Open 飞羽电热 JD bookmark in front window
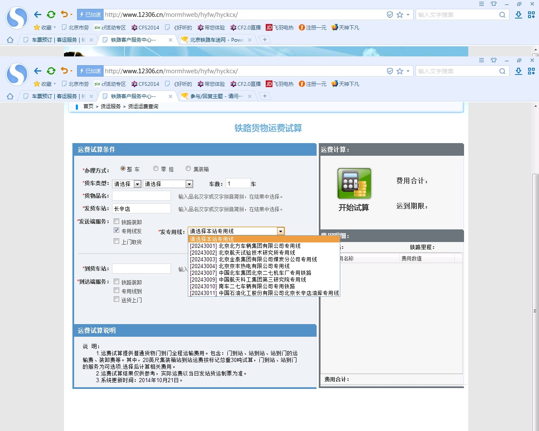The height and width of the screenshot is (431, 539). pos(280,84)
